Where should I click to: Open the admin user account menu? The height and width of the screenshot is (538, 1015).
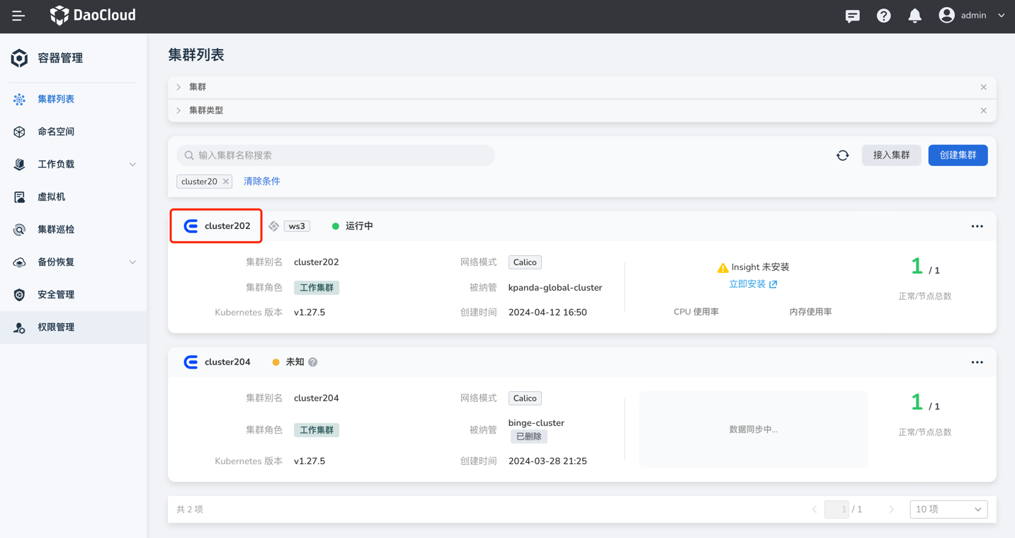[972, 16]
